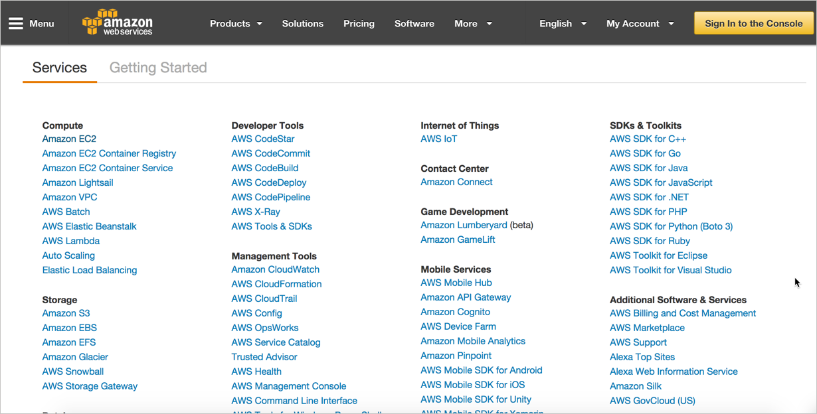Open Amazon Lumberyard
Image resolution: width=817 pixels, height=414 pixels.
464,225
